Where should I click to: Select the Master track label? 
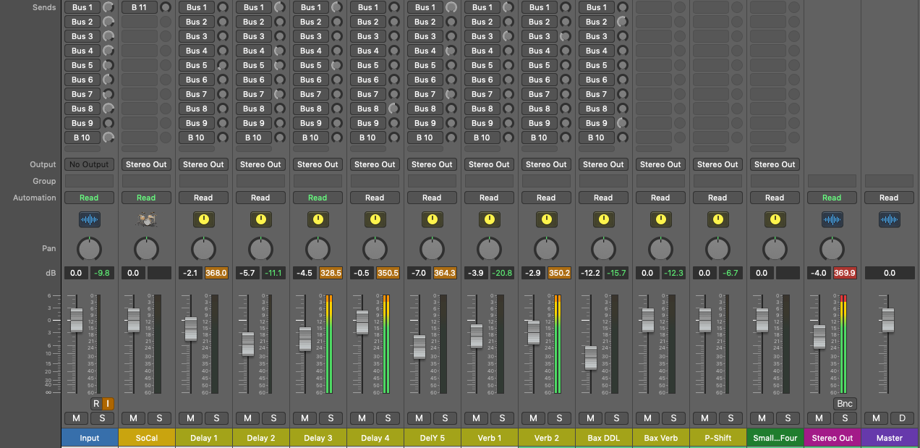point(889,438)
